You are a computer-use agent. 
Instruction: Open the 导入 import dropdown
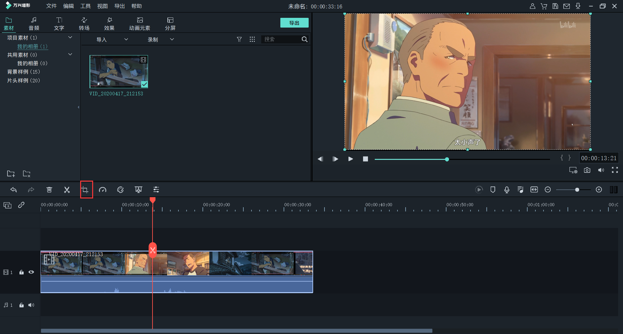112,40
